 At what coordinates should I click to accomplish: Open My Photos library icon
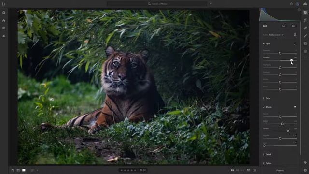(x=4, y=28)
